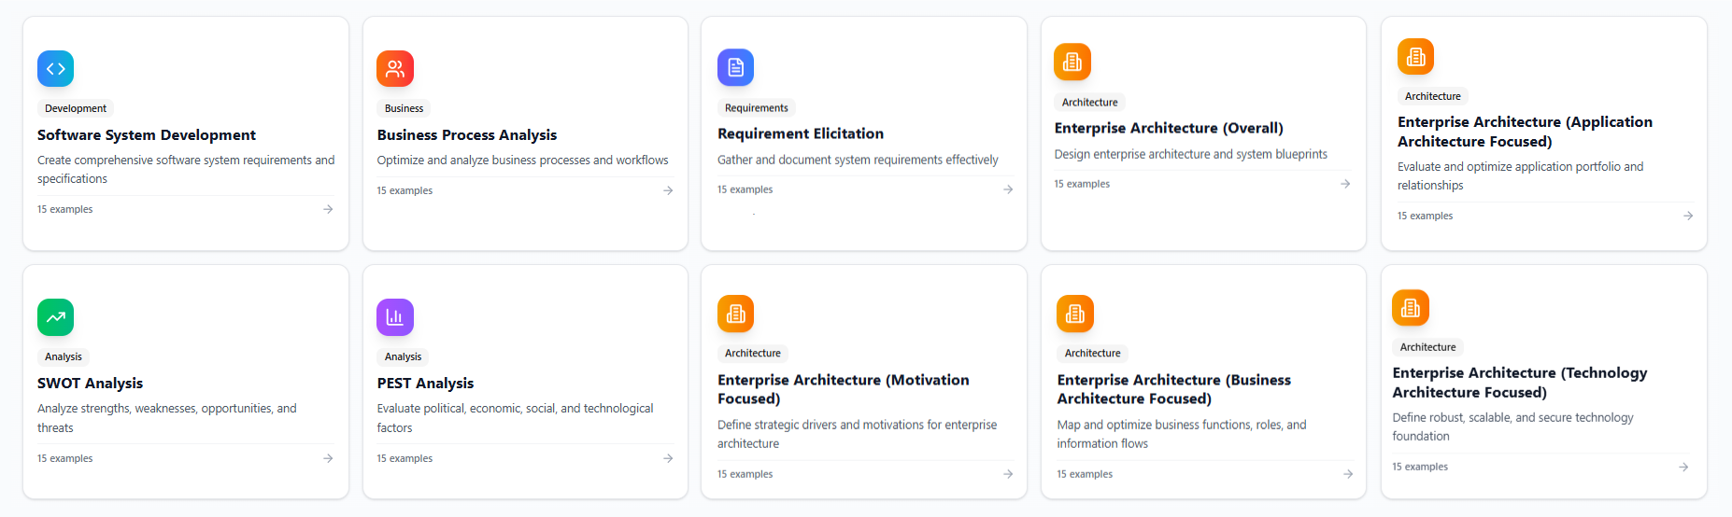Click '15 examples' on Business Architecture Focused card
Image resolution: width=1732 pixels, height=517 pixels.
(1085, 474)
